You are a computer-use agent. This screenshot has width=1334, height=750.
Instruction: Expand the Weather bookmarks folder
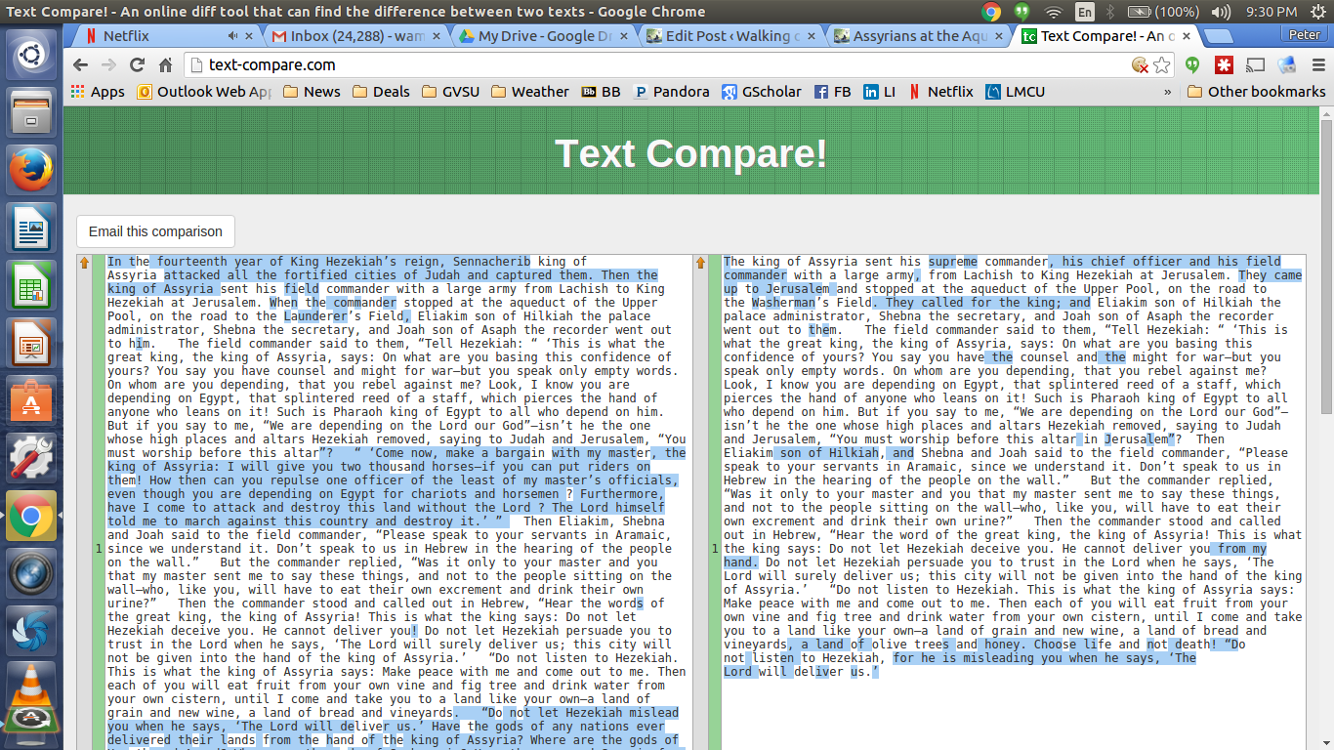click(529, 92)
